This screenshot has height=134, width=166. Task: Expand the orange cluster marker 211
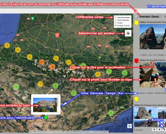tap(42, 62)
